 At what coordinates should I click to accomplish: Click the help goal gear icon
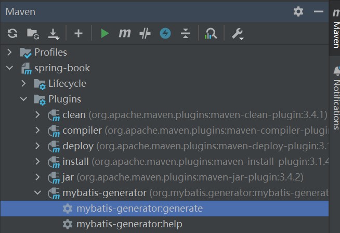coord(68,224)
